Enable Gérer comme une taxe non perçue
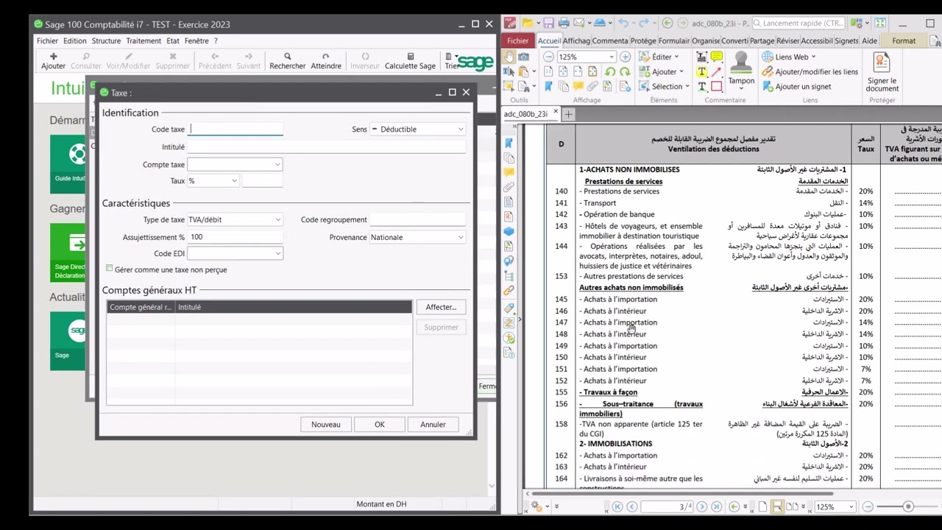The width and height of the screenshot is (942, 530). click(x=110, y=269)
